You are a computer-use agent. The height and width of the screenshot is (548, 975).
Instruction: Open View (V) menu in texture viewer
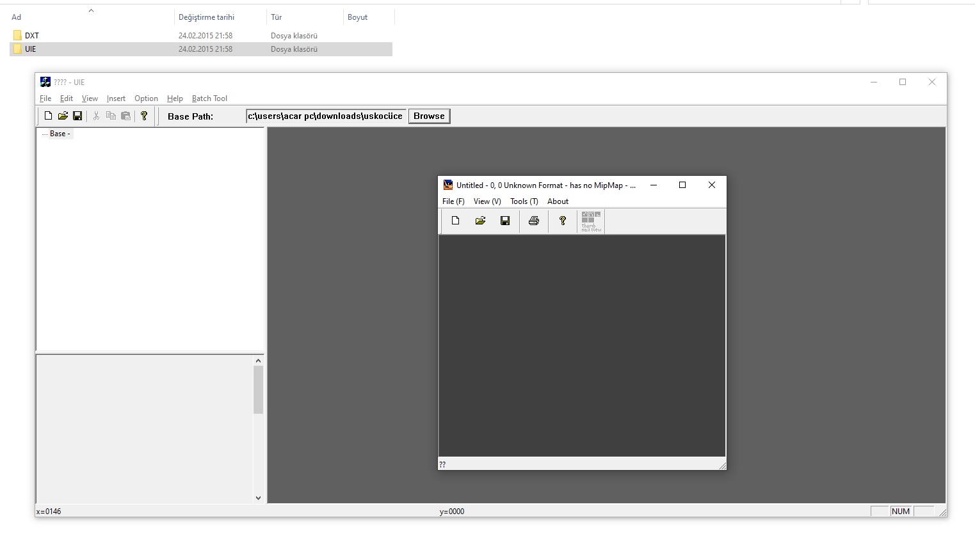[x=487, y=201]
